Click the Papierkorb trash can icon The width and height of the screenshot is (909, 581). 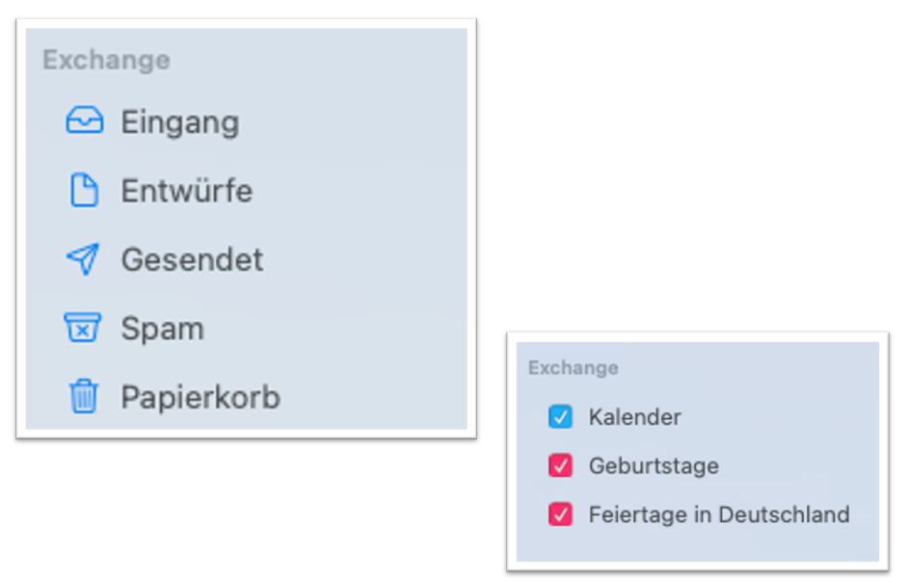click(84, 396)
